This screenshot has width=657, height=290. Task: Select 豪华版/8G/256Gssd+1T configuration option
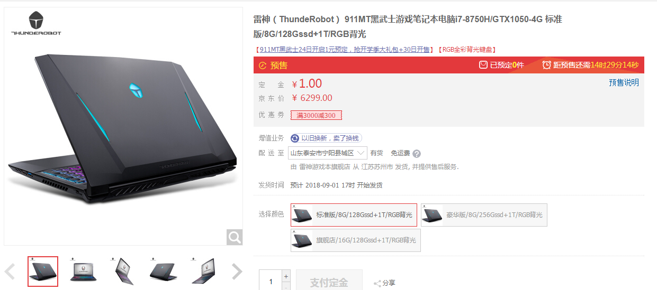(484, 215)
